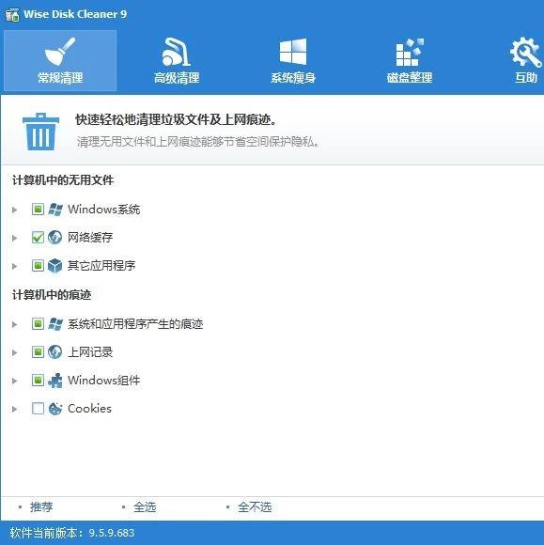This screenshot has height=545, width=544.
Task: Select the 上网记录 row label
Action: click(x=90, y=352)
